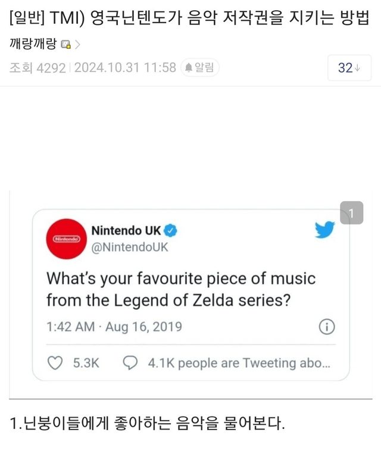Click the author name 깨랑깨랑
The width and height of the screenshot is (381, 454).
(33, 44)
